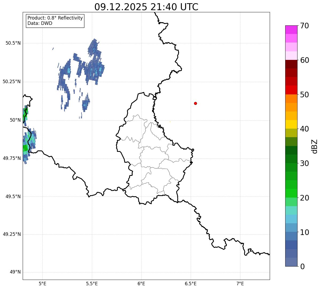Viewport: 321px width, 289px height.
Task: Click the olive colorbar segment below 40
Action: click(291, 133)
